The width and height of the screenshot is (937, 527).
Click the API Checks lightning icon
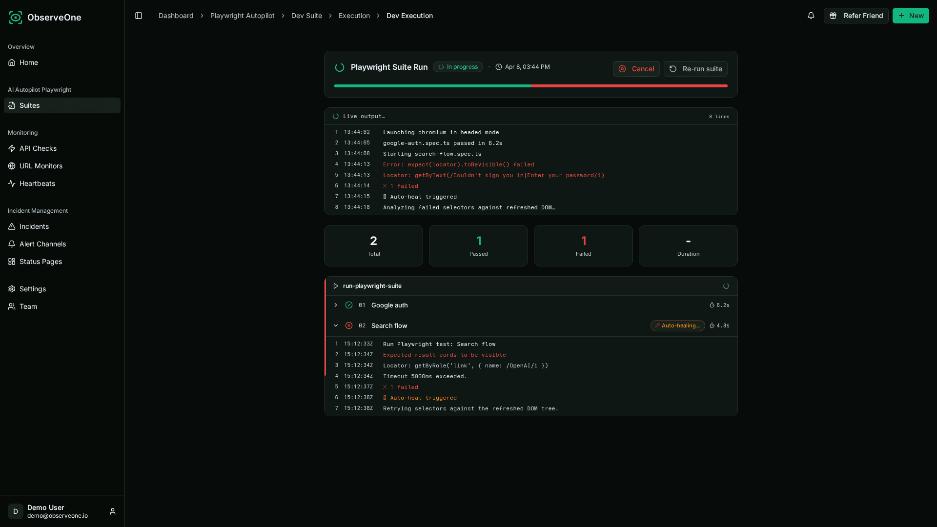click(x=12, y=148)
